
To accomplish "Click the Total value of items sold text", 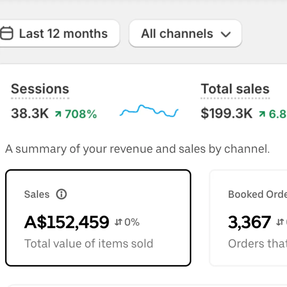I will (89, 243).
